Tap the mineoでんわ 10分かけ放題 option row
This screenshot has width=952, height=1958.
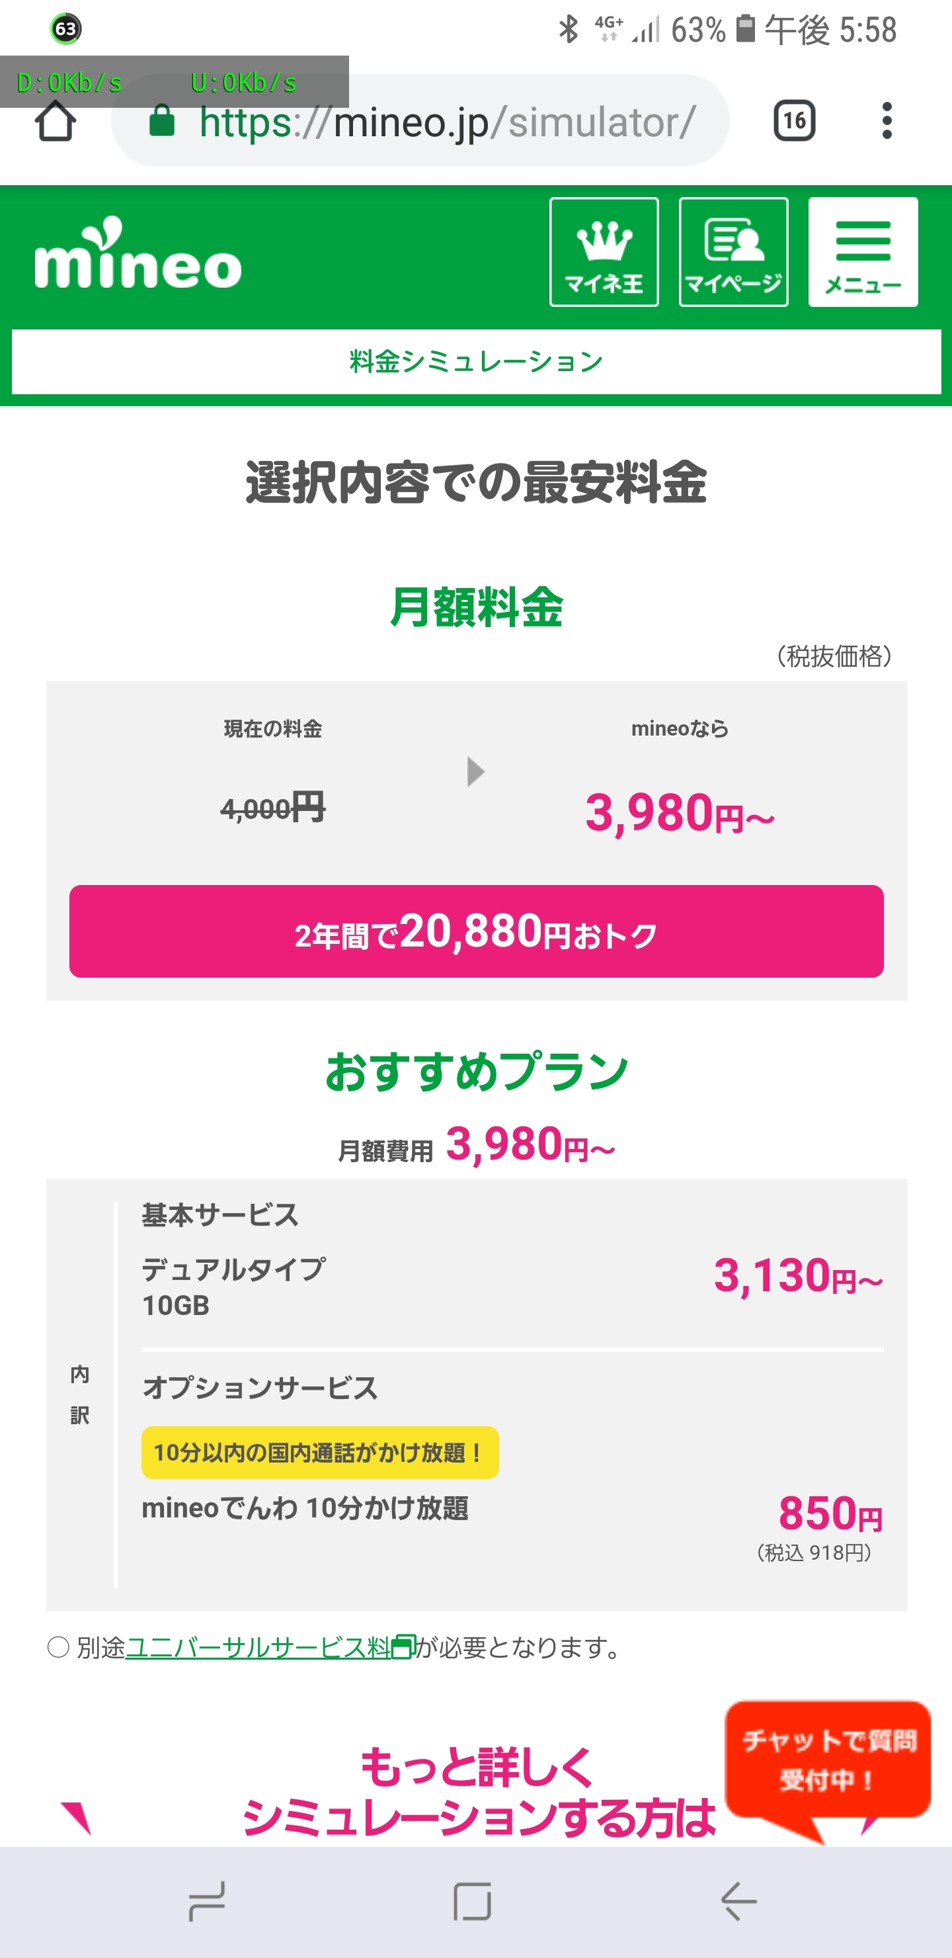pos(305,1509)
